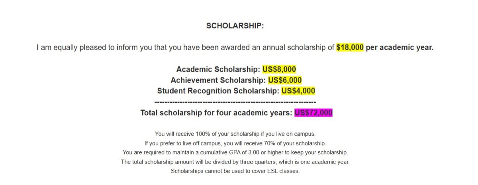Click the ESL classes restriction line
Screen dimensions: 478x185
tap(235, 171)
